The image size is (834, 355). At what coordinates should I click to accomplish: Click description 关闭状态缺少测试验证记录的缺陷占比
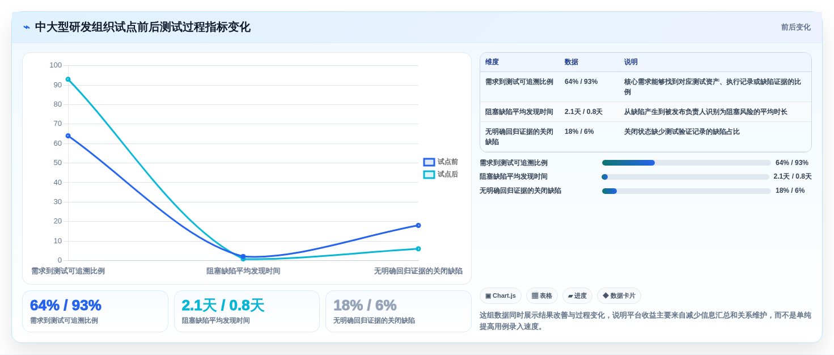click(x=681, y=132)
